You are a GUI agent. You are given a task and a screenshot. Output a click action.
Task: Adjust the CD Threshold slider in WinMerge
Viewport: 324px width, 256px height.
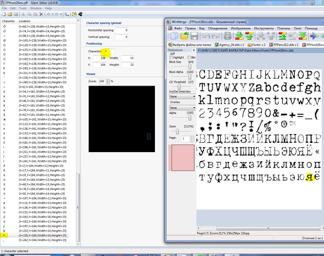[179, 87]
